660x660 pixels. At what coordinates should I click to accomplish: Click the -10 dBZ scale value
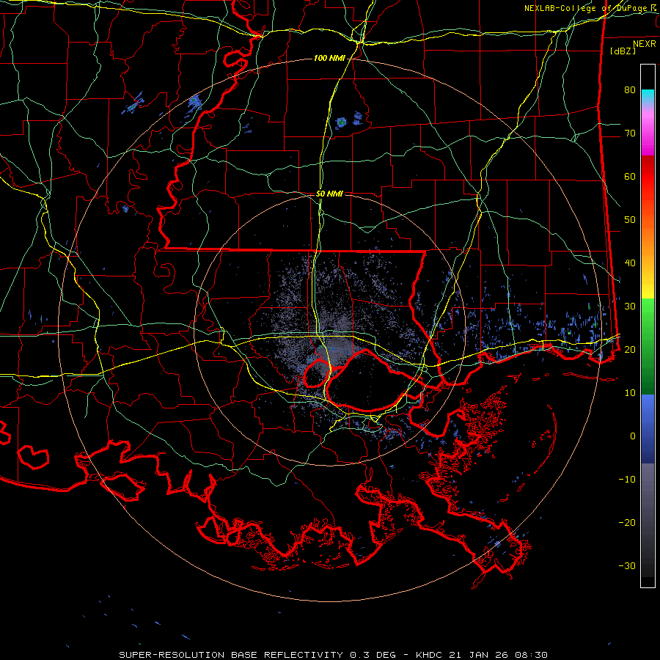627,480
